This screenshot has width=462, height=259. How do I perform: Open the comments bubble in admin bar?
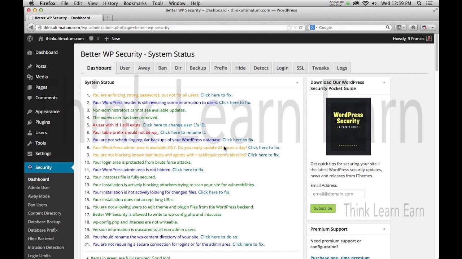coord(91,38)
